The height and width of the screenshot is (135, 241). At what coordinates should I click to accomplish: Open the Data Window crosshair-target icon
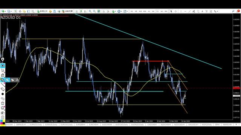pos(20,11)
